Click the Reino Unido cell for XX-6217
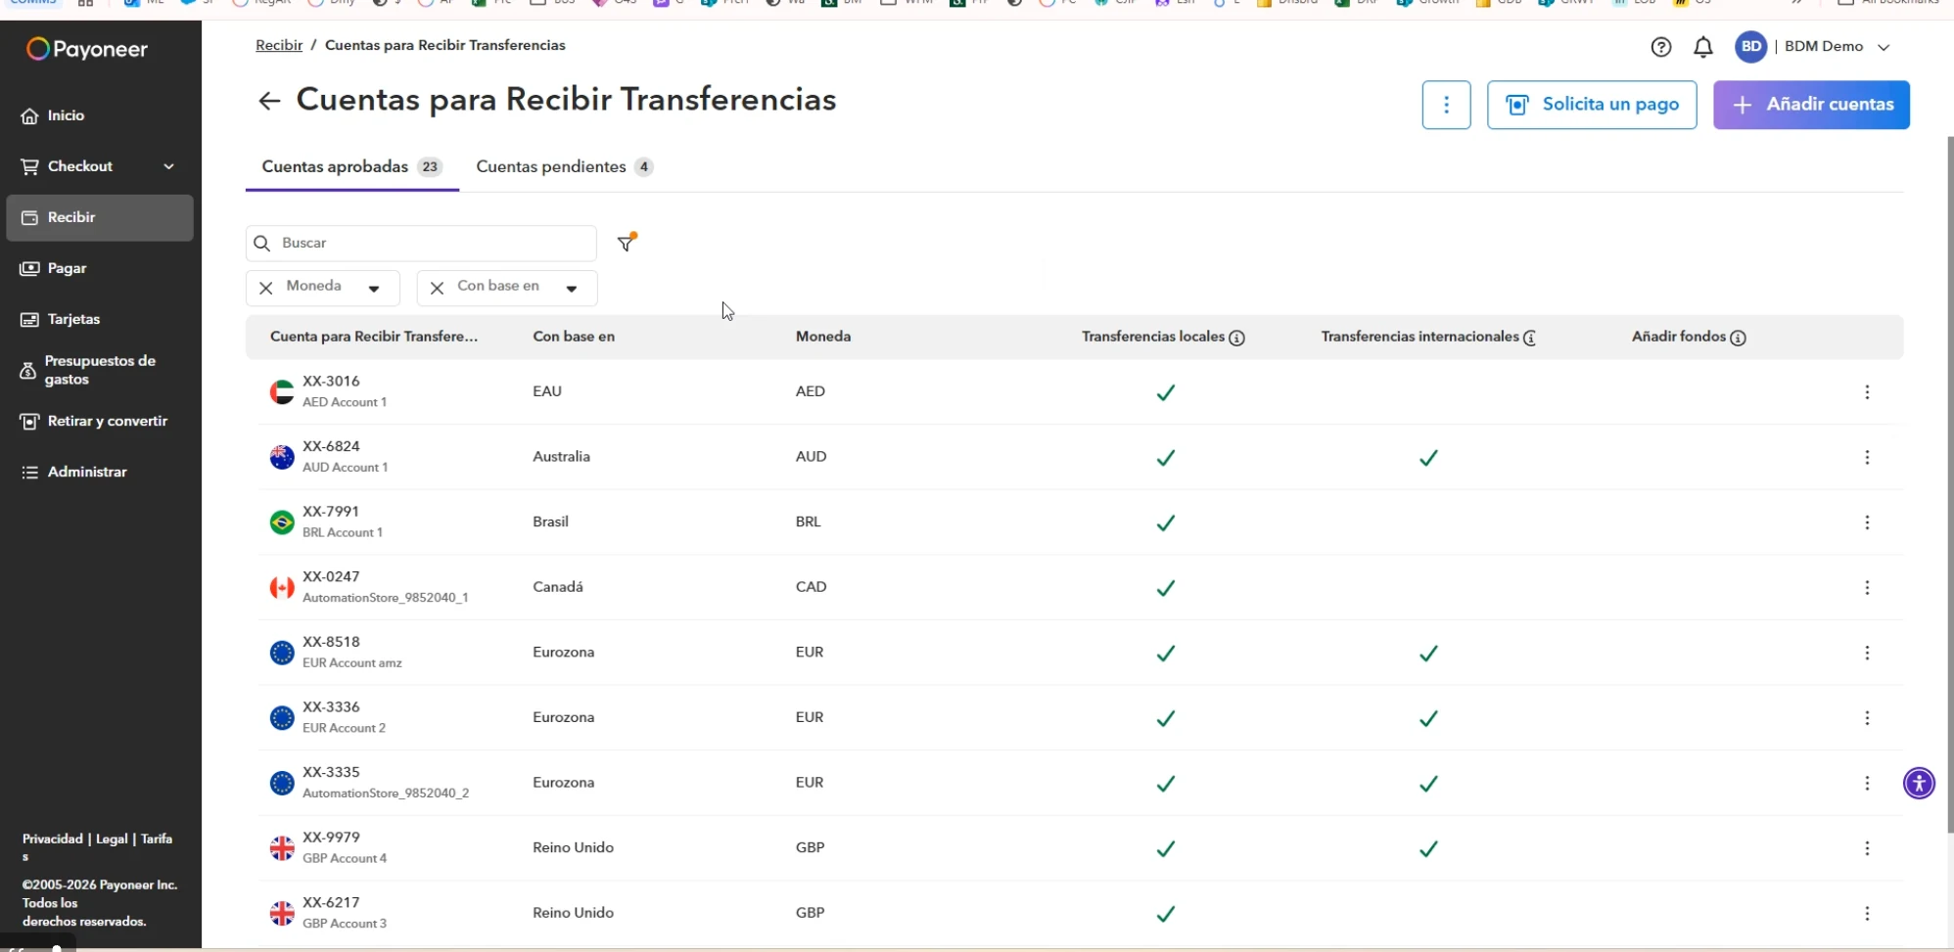 point(573,913)
